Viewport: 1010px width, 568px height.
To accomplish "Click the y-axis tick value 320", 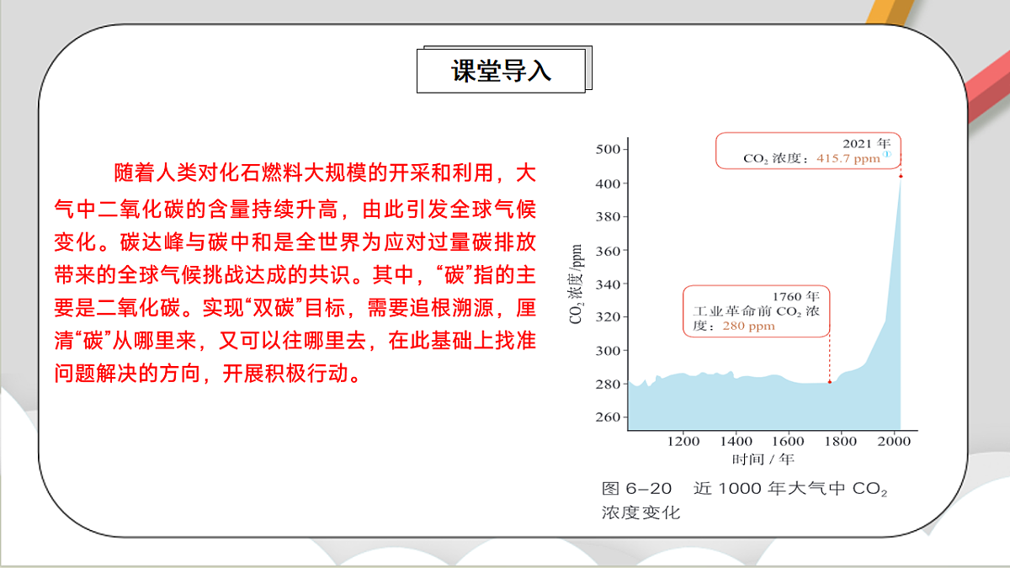I will tap(609, 317).
